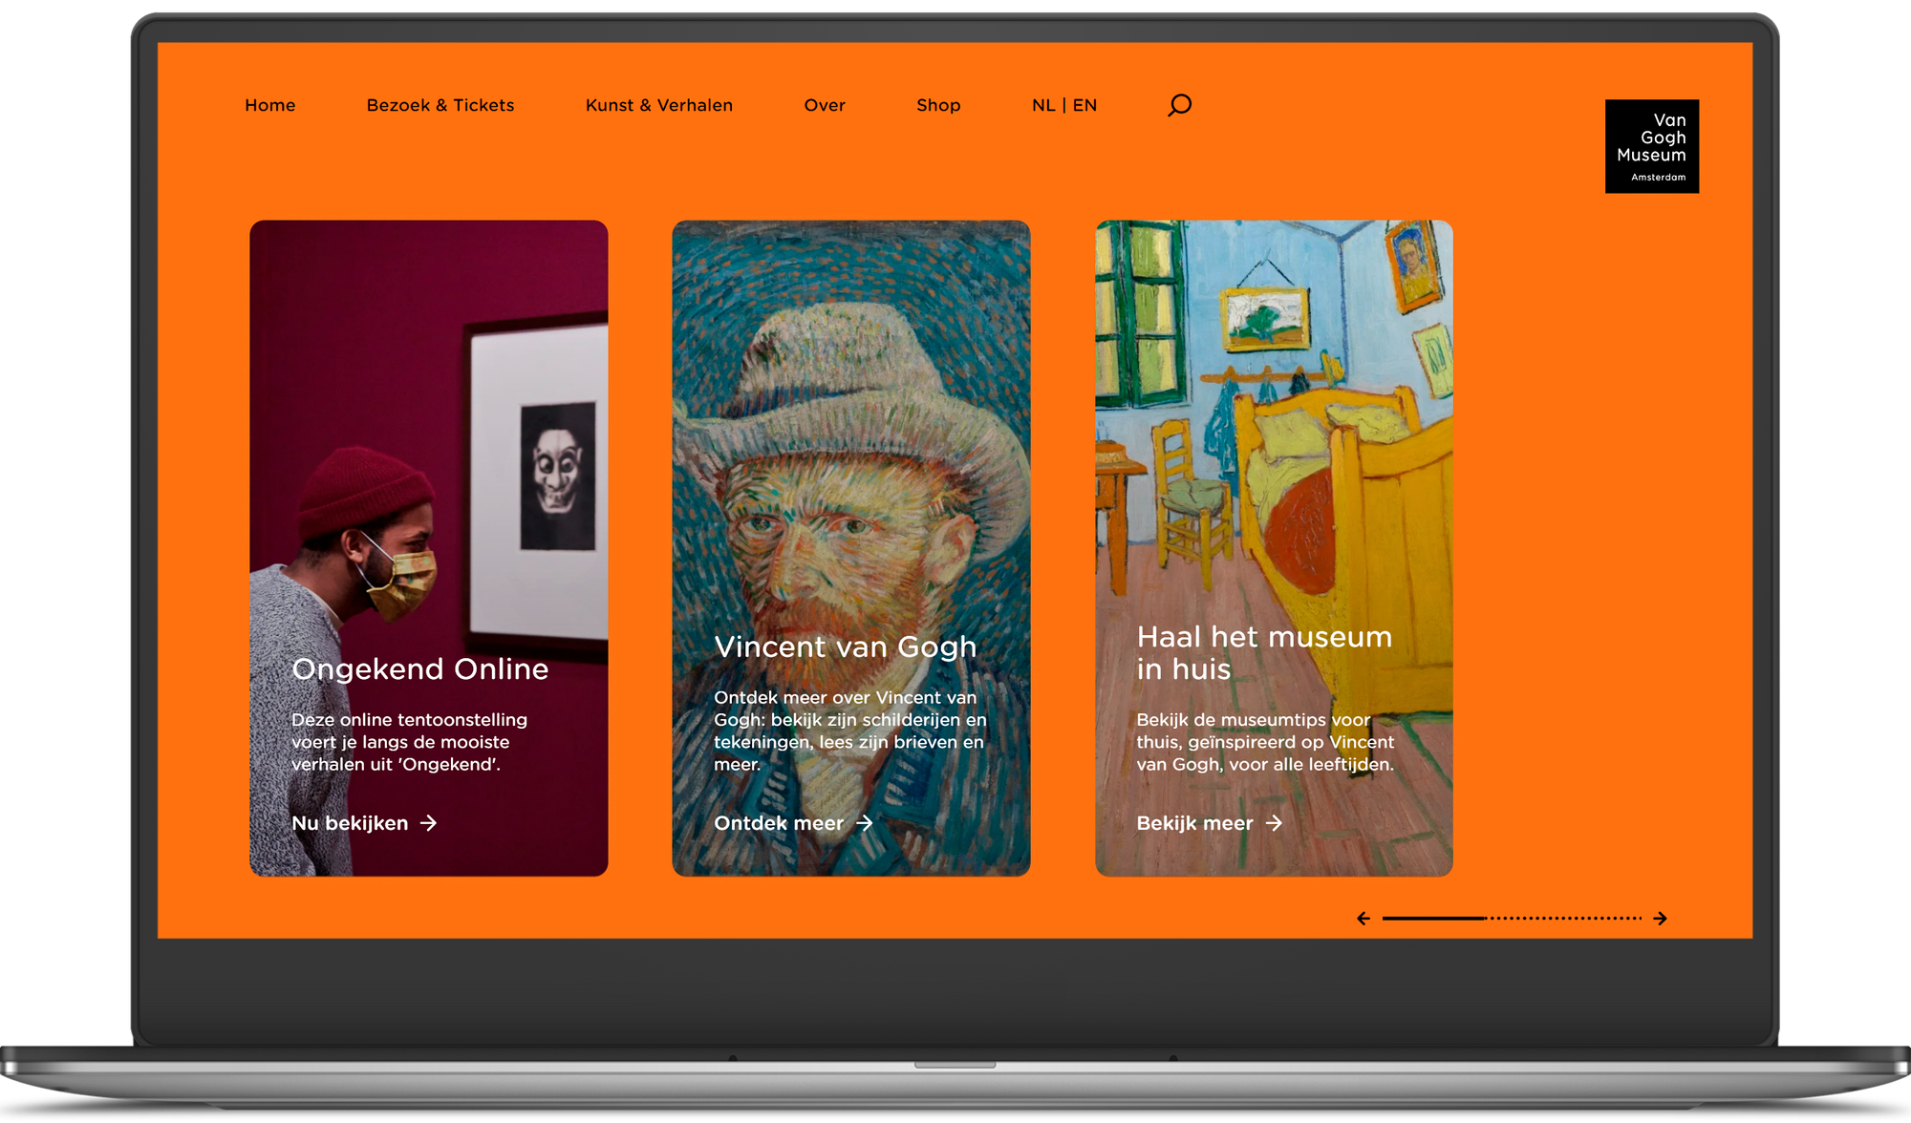This screenshot has width=1911, height=1123.
Task: Open the Home menu item
Action: [x=270, y=105]
